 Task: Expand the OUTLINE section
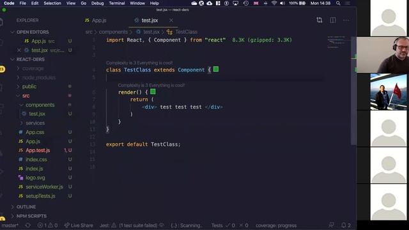[x=26, y=207]
